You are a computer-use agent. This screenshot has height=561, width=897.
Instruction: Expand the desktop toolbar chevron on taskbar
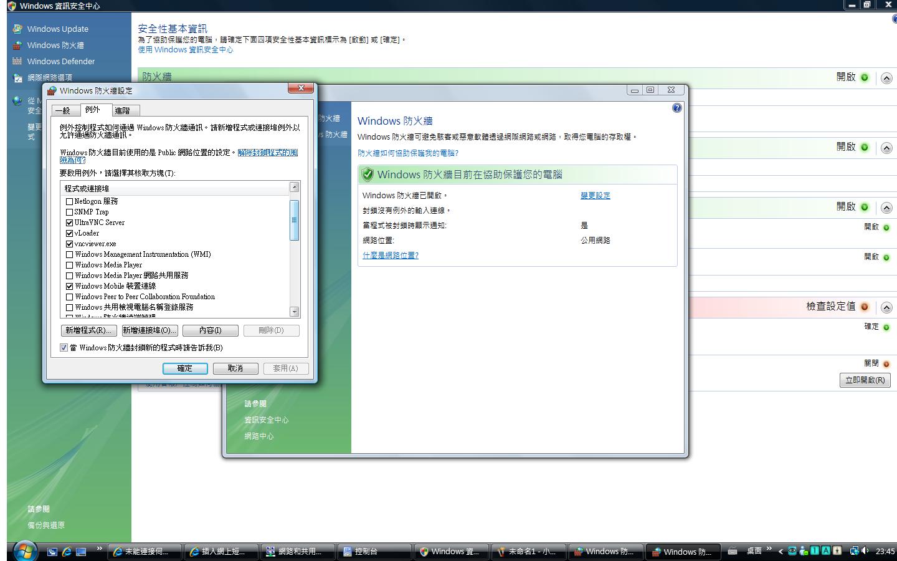click(769, 549)
